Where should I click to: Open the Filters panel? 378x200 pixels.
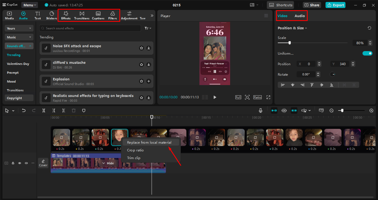[112, 15]
